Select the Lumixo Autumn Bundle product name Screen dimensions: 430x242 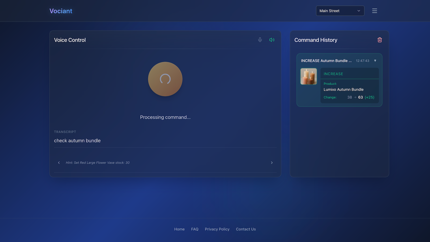[343, 90]
